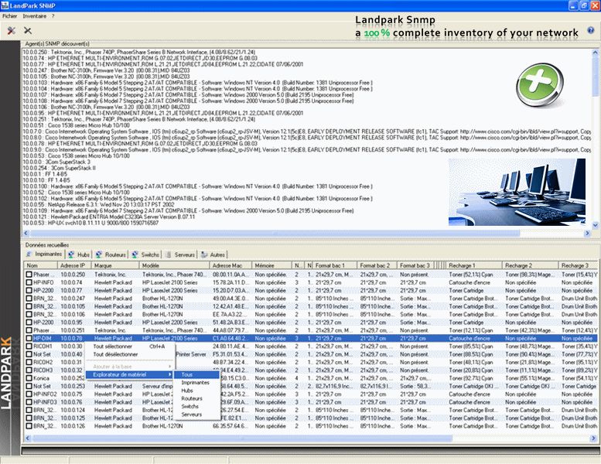Image resolution: width=601 pixels, height=464 pixels.
Task: Sort by the Marque column header
Action: pyautogui.click(x=115, y=265)
